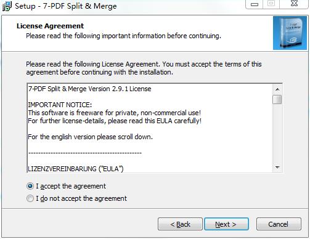Screen dimensions: 310x239
Task: Click the license scrollbar up arrow
Action: (277, 89)
